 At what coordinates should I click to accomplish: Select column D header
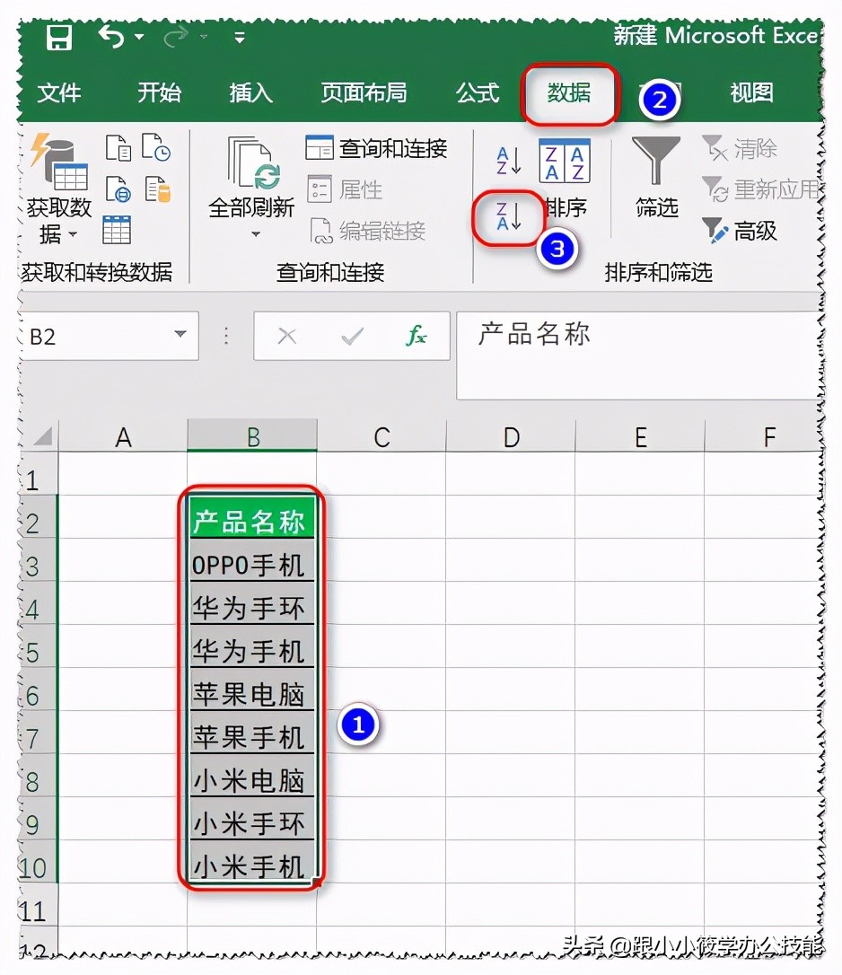pyautogui.click(x=511, y=436)
